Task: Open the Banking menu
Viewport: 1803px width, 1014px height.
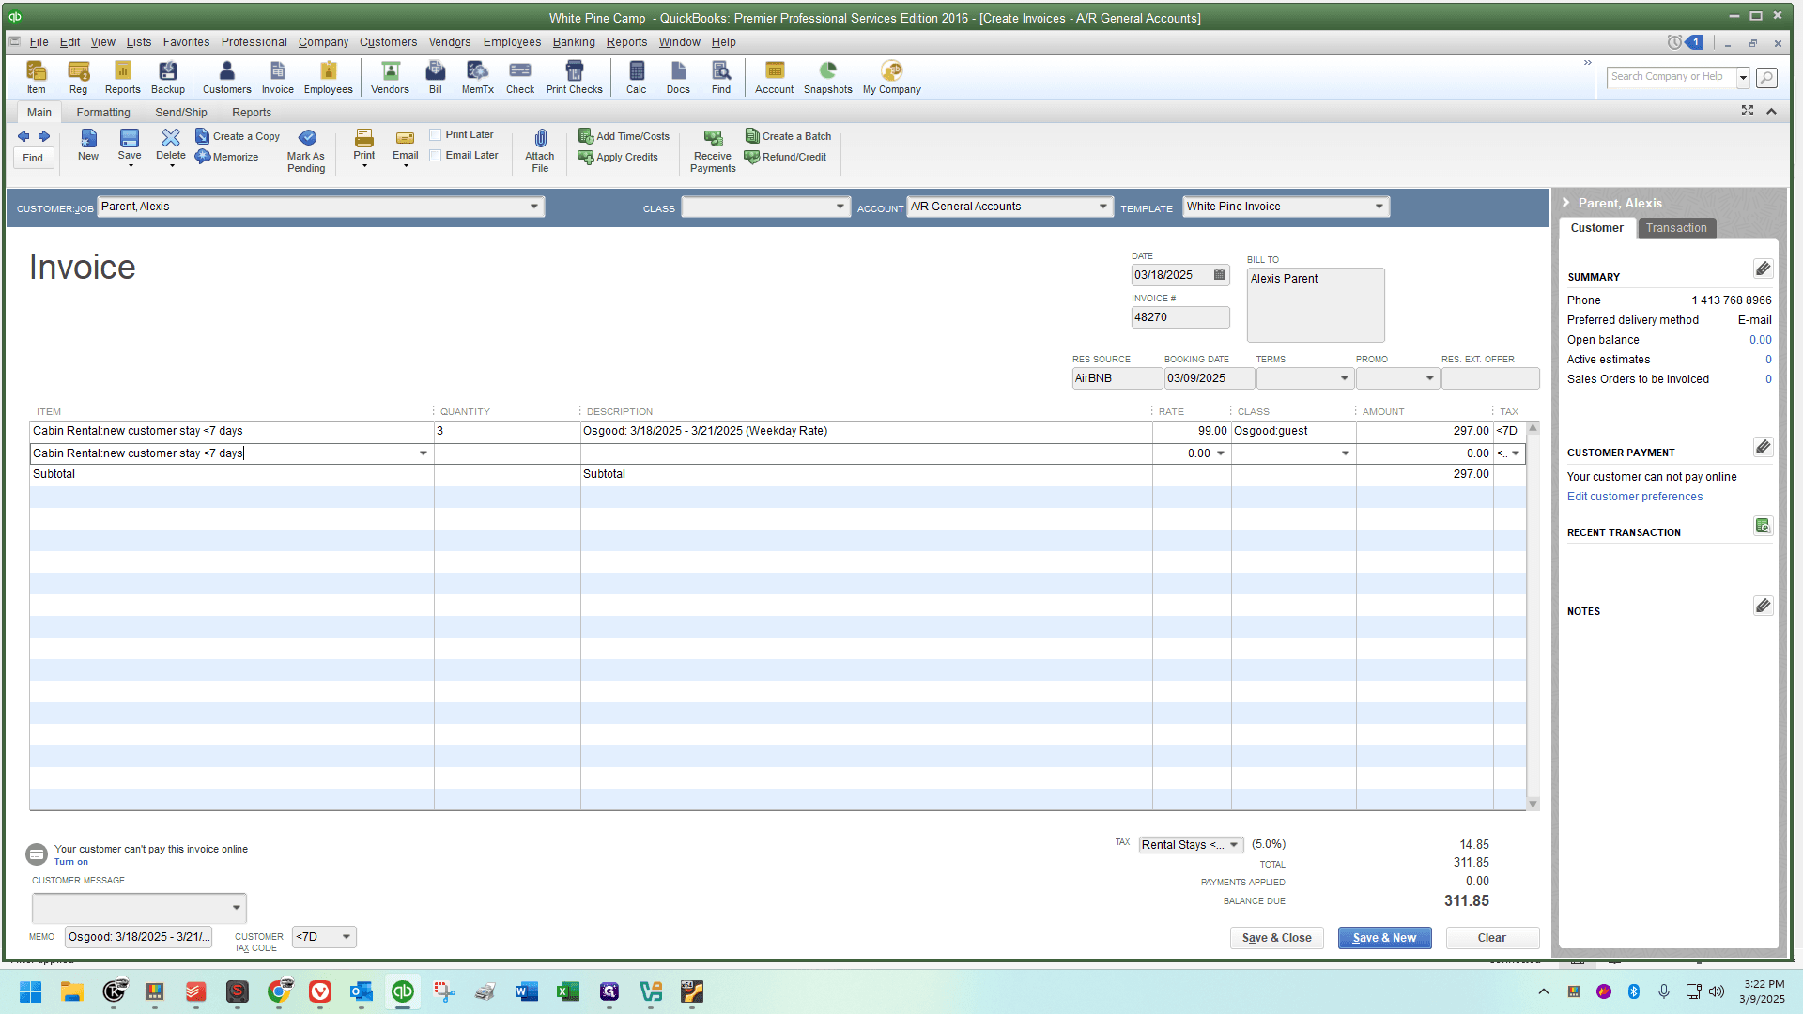Action: pos(574,42)
